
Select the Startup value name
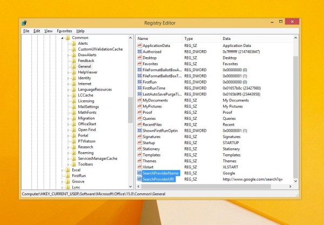point(149,143)
